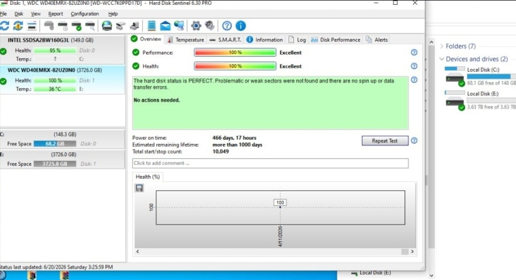Screen dimensions: 516x280
Task: Click the computer-with-disk toolbar icon
Action: pyautogui.click(x=135, y=26)
